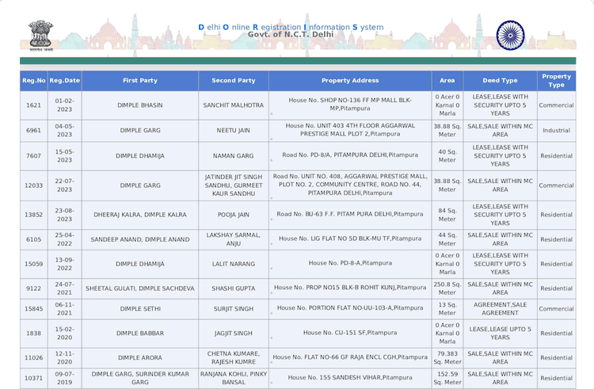Select the Deed Type column header
Viewport: 594px width, 389px height.
[500, 81]
